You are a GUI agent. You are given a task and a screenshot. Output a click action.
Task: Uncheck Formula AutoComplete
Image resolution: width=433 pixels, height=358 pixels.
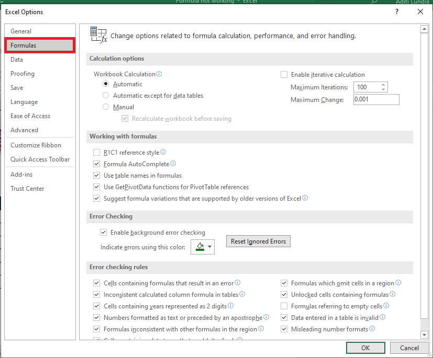[96, 164]
